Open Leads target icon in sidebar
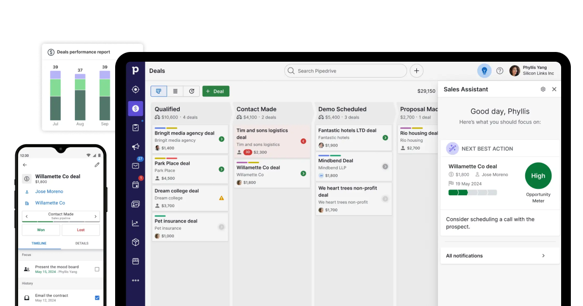The height and width of the screenshot is (306, 583). pyautogui.click(x=136, y=89)
